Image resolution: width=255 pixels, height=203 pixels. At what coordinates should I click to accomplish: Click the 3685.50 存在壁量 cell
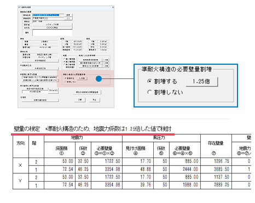216,170
